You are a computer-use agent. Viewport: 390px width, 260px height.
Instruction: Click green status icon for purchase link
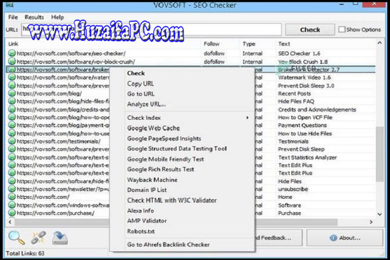12,213
